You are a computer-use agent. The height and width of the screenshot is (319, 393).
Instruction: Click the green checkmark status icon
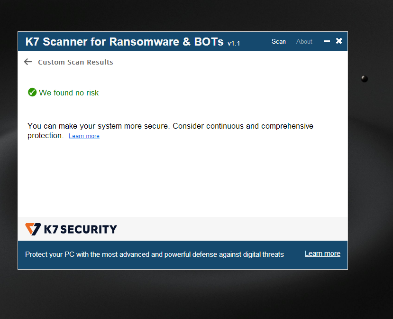(32, 92)
